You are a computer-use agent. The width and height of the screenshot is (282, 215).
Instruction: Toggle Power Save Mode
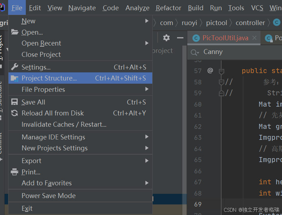click(48, 196)
